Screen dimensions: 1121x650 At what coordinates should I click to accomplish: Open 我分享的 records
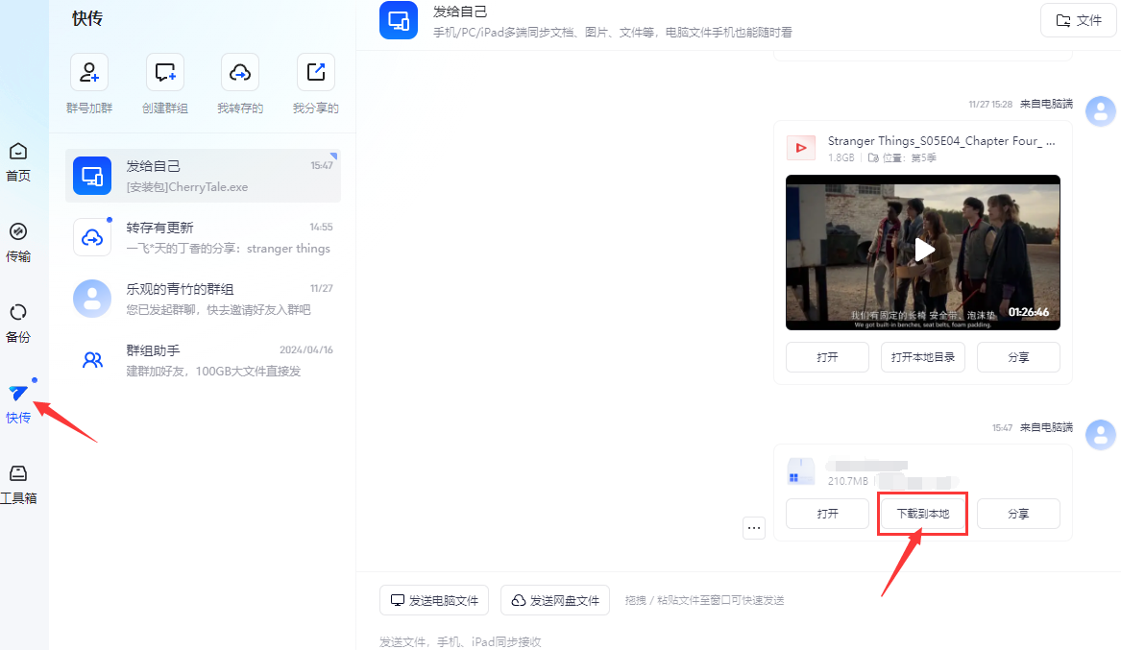pyautogui.click(x=315, y=71)
